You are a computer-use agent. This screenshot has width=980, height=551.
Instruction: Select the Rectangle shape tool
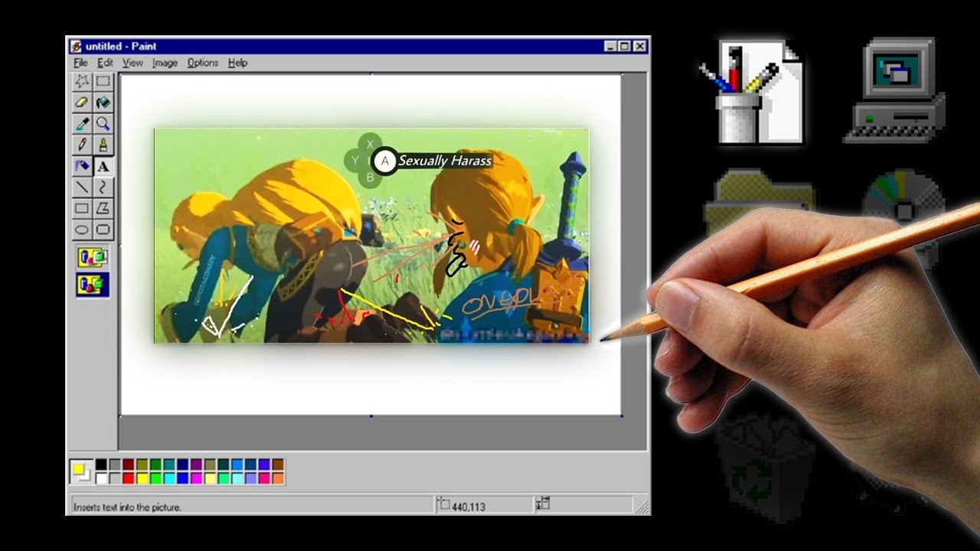coord(82,208)
